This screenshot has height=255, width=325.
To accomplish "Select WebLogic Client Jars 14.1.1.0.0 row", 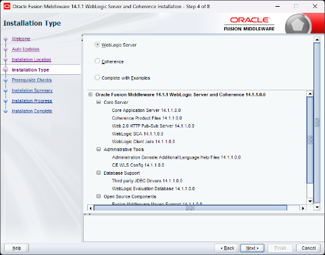I will [143, 142].
